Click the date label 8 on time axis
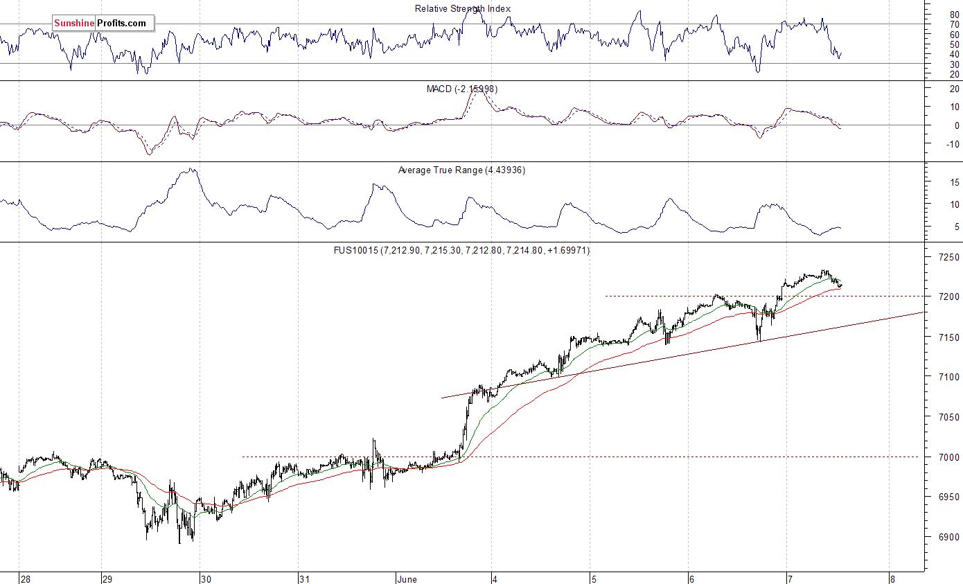The height and width of the screenshot is (584, 963). click(x=892, y=578)
